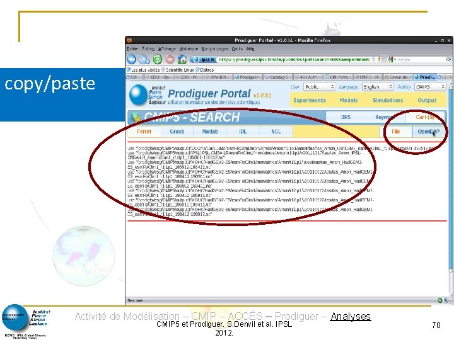Click the Firefox logo in title bar
Screen dimensions: 454x340
pos(129,40)
